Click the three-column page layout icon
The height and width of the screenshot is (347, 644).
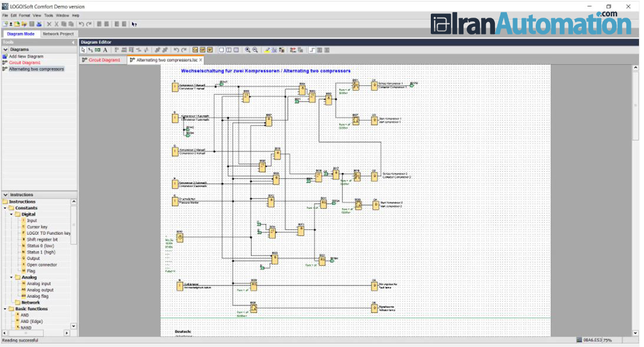point(236,50)
